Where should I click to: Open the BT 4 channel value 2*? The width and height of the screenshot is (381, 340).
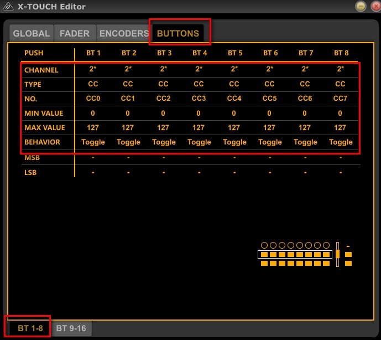coord(199,69)
